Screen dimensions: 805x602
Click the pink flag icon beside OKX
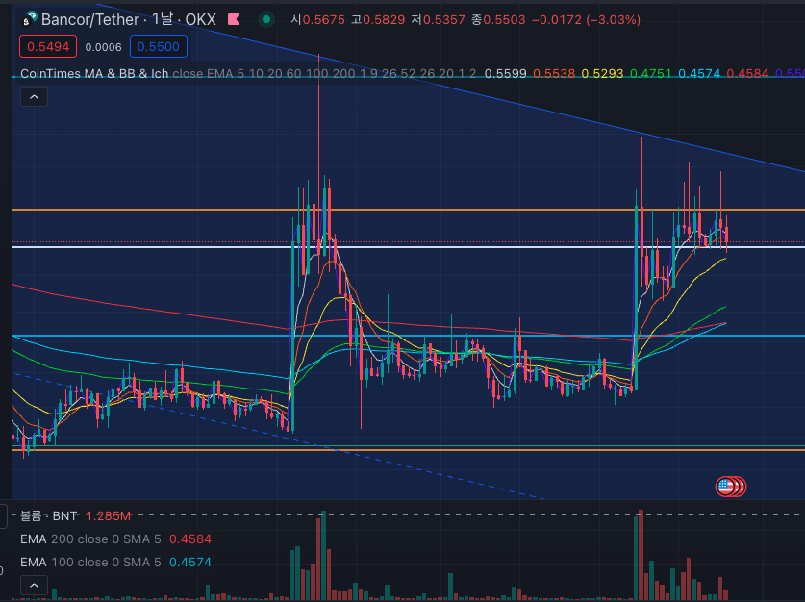click(234, 19)
